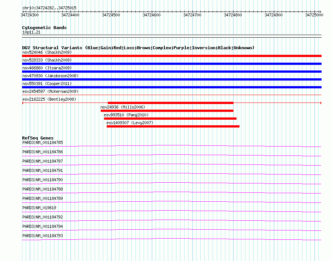This screenshot has width=332, height=261.
Task: Open variant esv2162225 (Bentley2008) label
Action: click(x=49, y=99)
